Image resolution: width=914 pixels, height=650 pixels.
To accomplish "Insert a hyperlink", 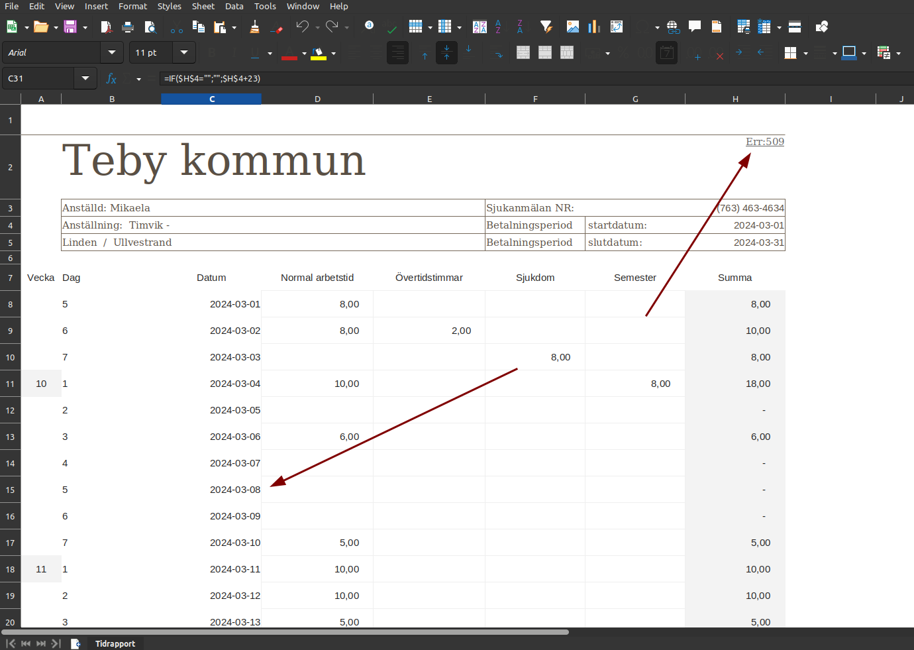I will pyautogui.click(x=673, y=27).
